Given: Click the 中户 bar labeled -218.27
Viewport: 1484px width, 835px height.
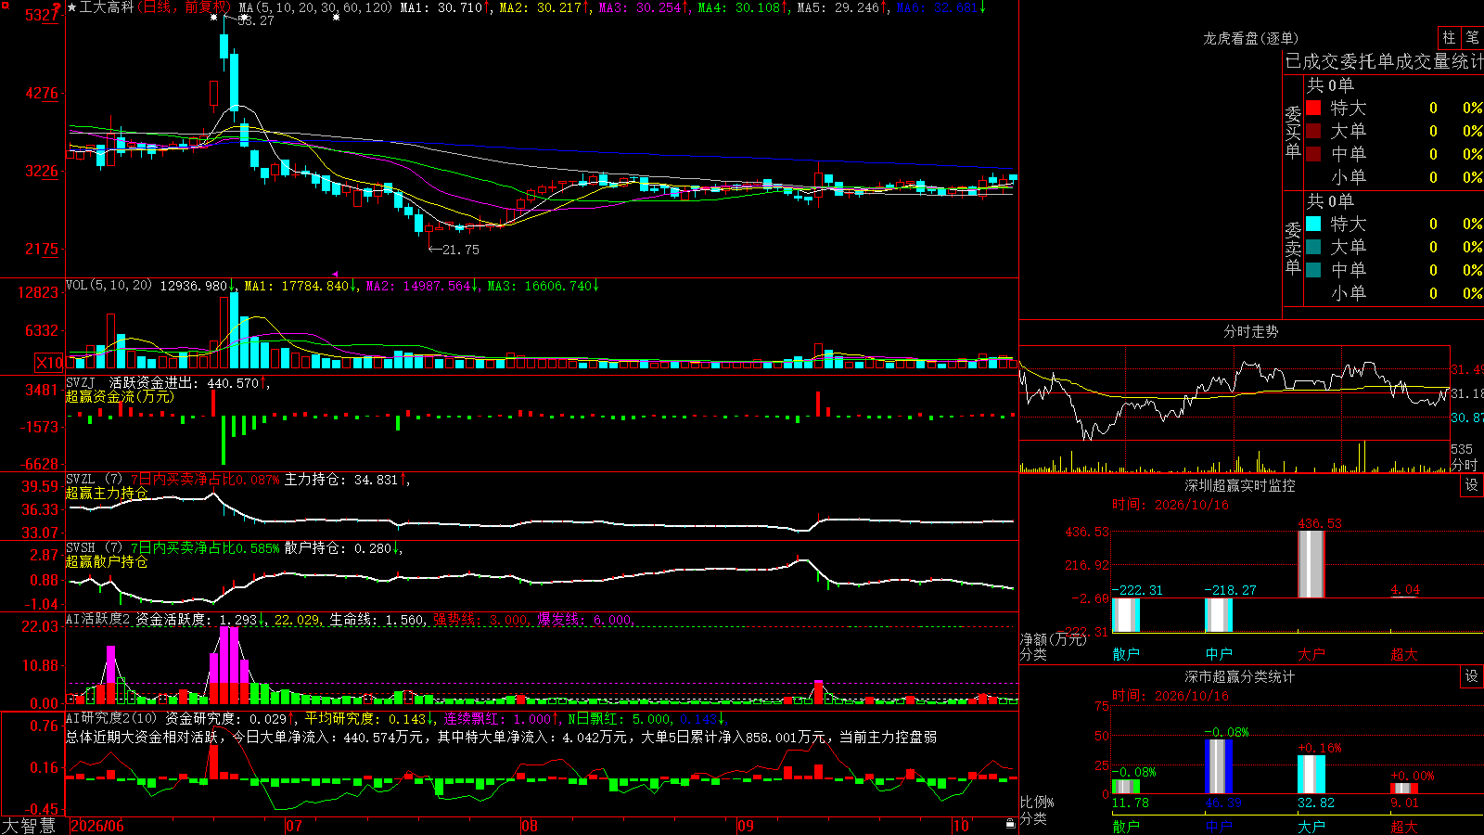Looking at the screenshot, I should click(1218, 615).
